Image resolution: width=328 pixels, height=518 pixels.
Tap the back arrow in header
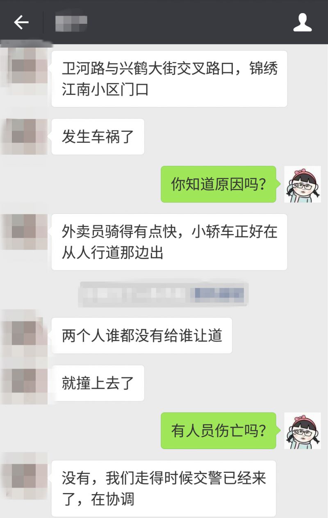coord(21,22)
